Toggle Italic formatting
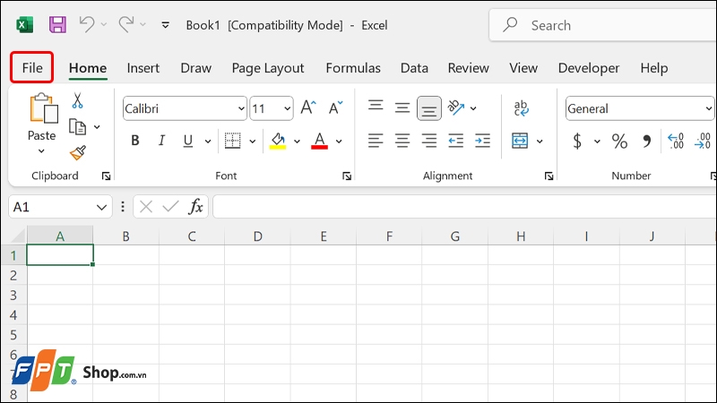This screenshot has width=717, height=403. 161,141
